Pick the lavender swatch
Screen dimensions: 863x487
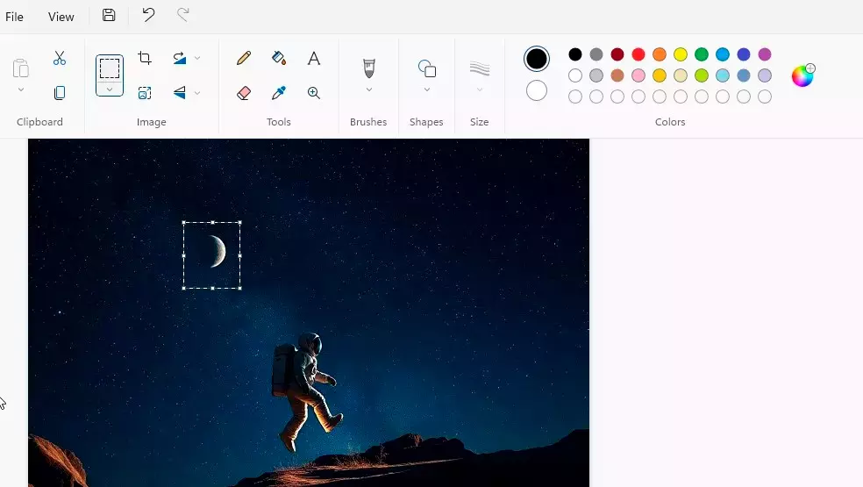tap(765, 75)
